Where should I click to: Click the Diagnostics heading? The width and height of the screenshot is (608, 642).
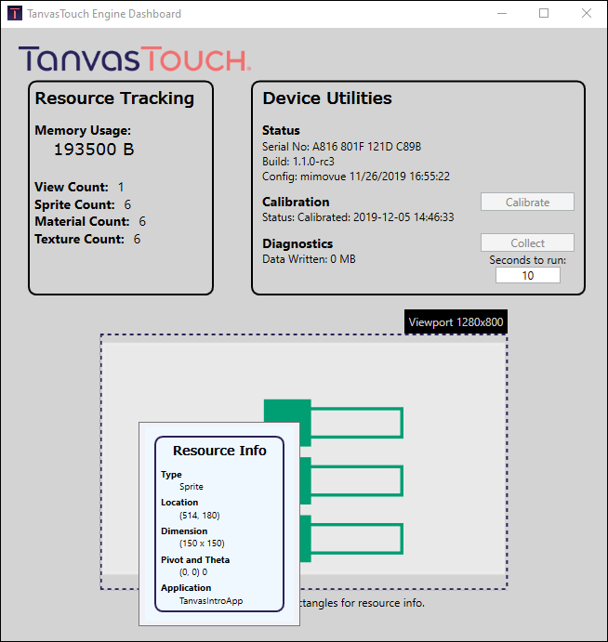(297, 243)
